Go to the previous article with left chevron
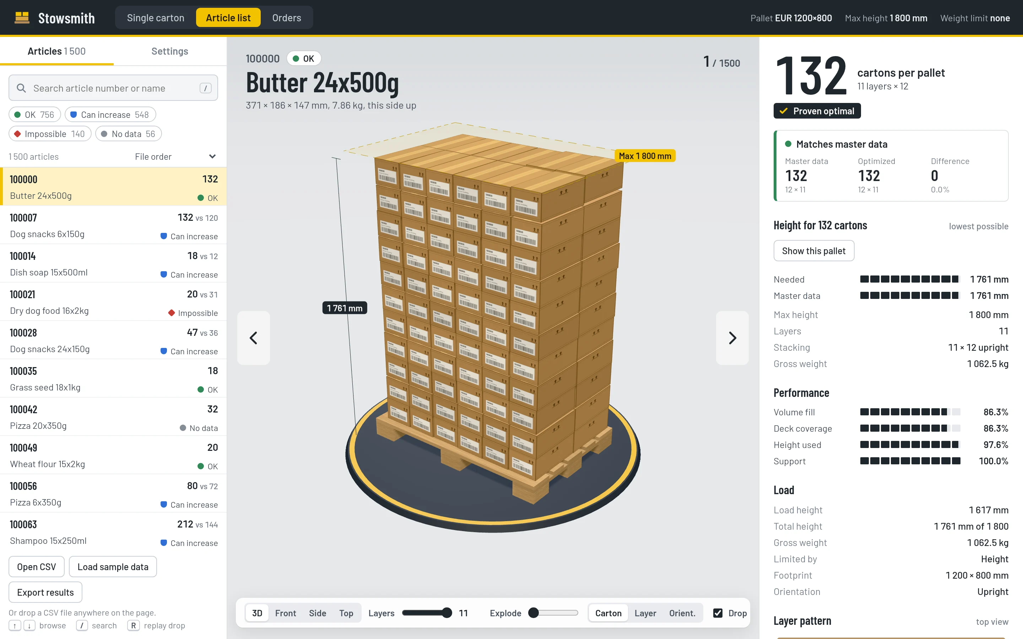Image resolution: width=1023 pixels, height=639 pixels. pos(254,338)
